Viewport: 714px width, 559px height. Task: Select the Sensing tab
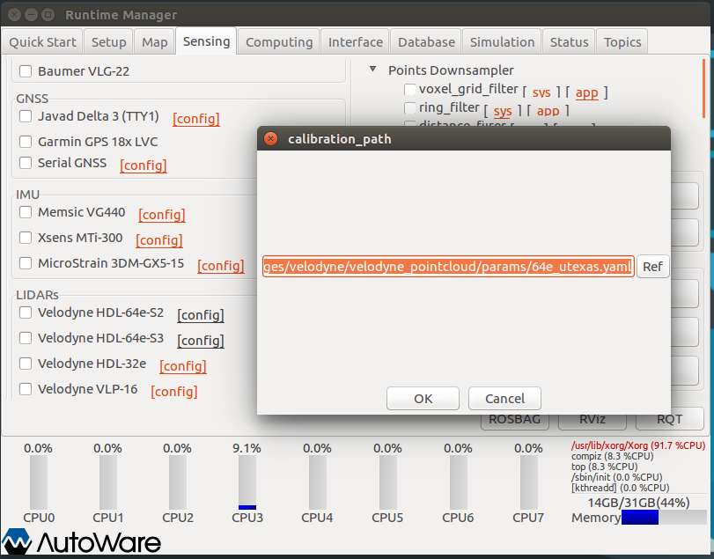point(206,41)
